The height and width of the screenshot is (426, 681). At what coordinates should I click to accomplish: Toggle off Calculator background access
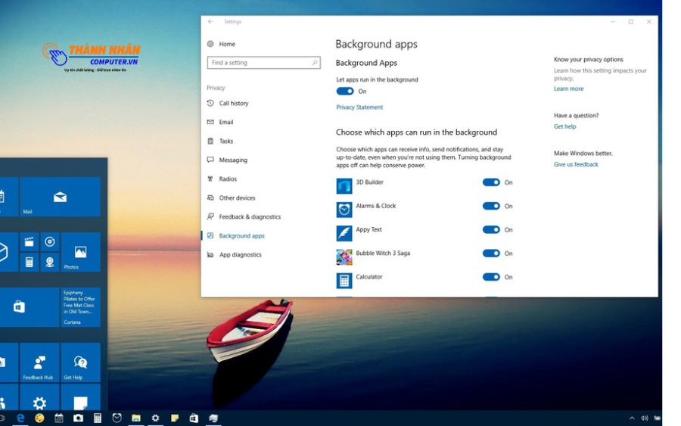click(491, 277)
